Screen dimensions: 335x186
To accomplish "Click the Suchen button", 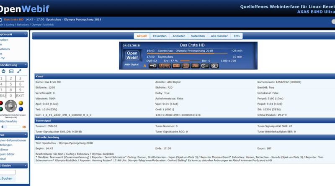I will [7, 178].
